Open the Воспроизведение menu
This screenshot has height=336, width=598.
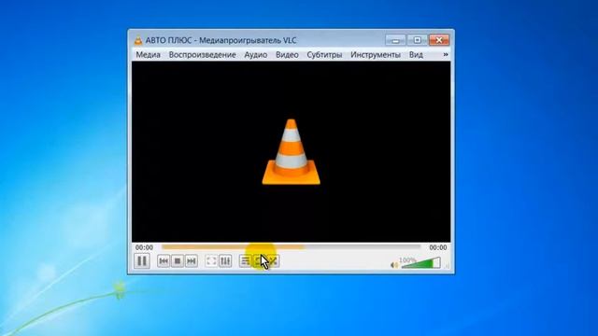pos(202,54)
